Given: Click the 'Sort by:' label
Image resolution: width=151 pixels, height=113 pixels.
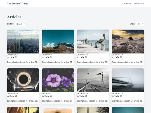Looking at the screenshot, I should [x=11, y=24].
